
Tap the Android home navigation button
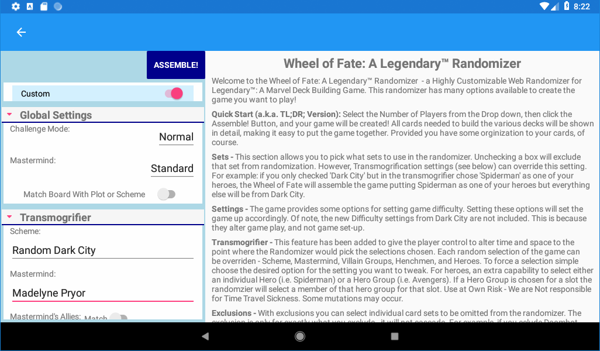[x=300, y=336]
